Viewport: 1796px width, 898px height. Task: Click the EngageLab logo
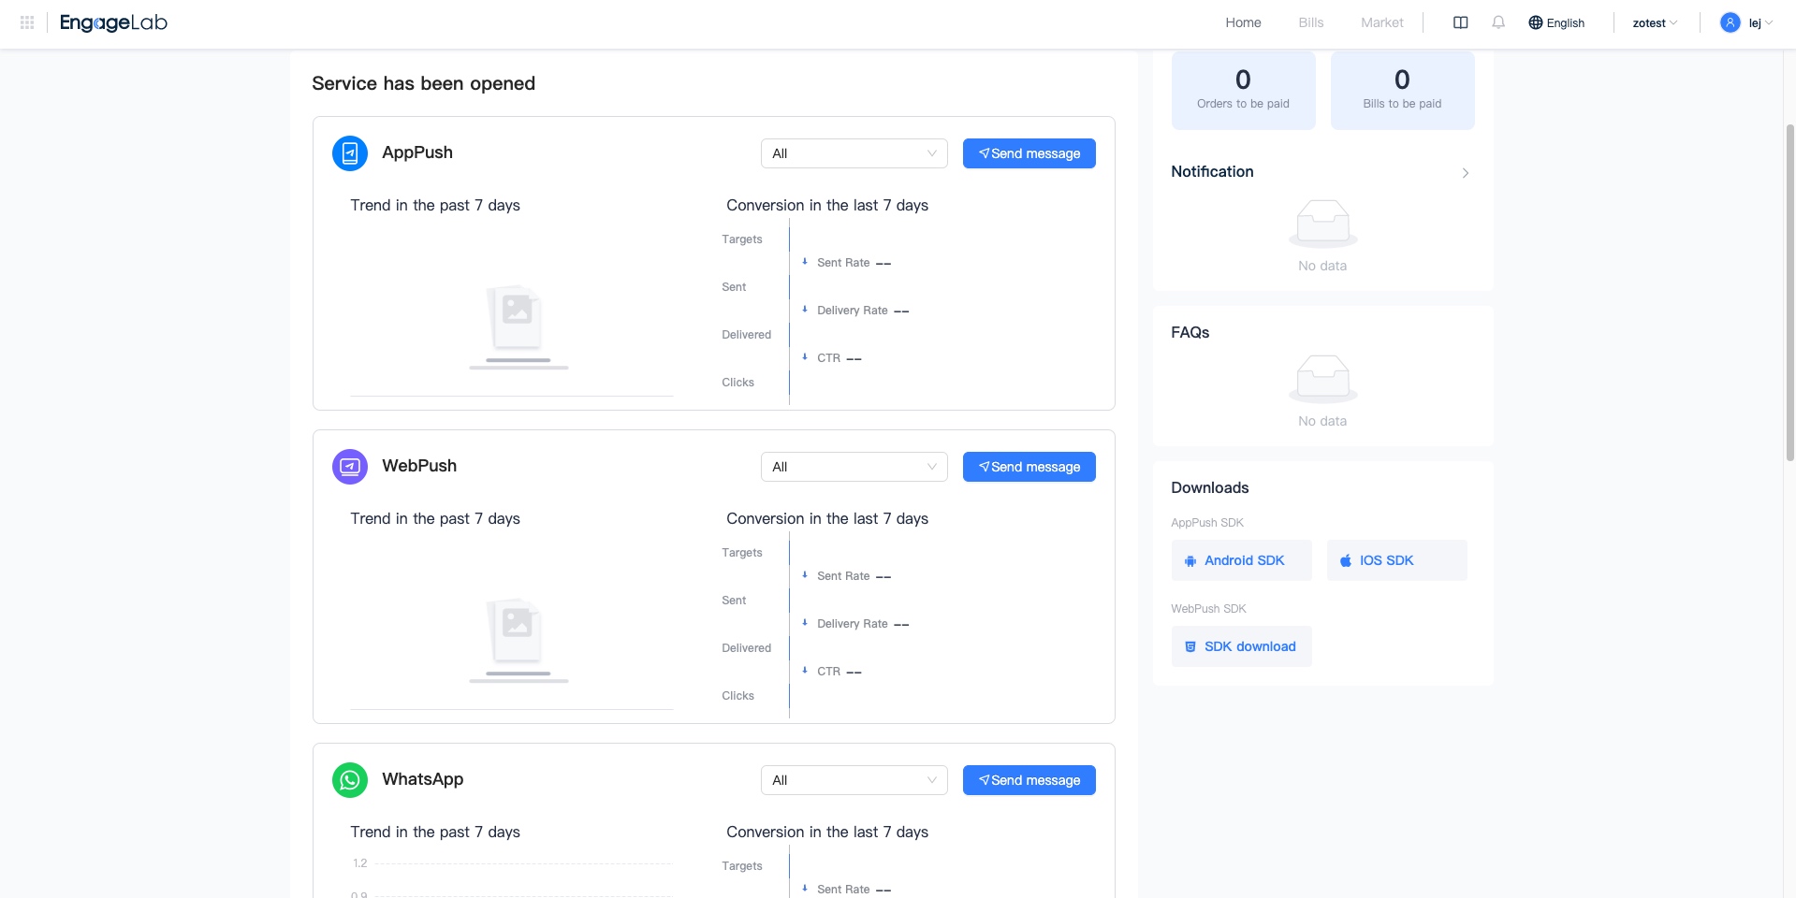point(113,22)
